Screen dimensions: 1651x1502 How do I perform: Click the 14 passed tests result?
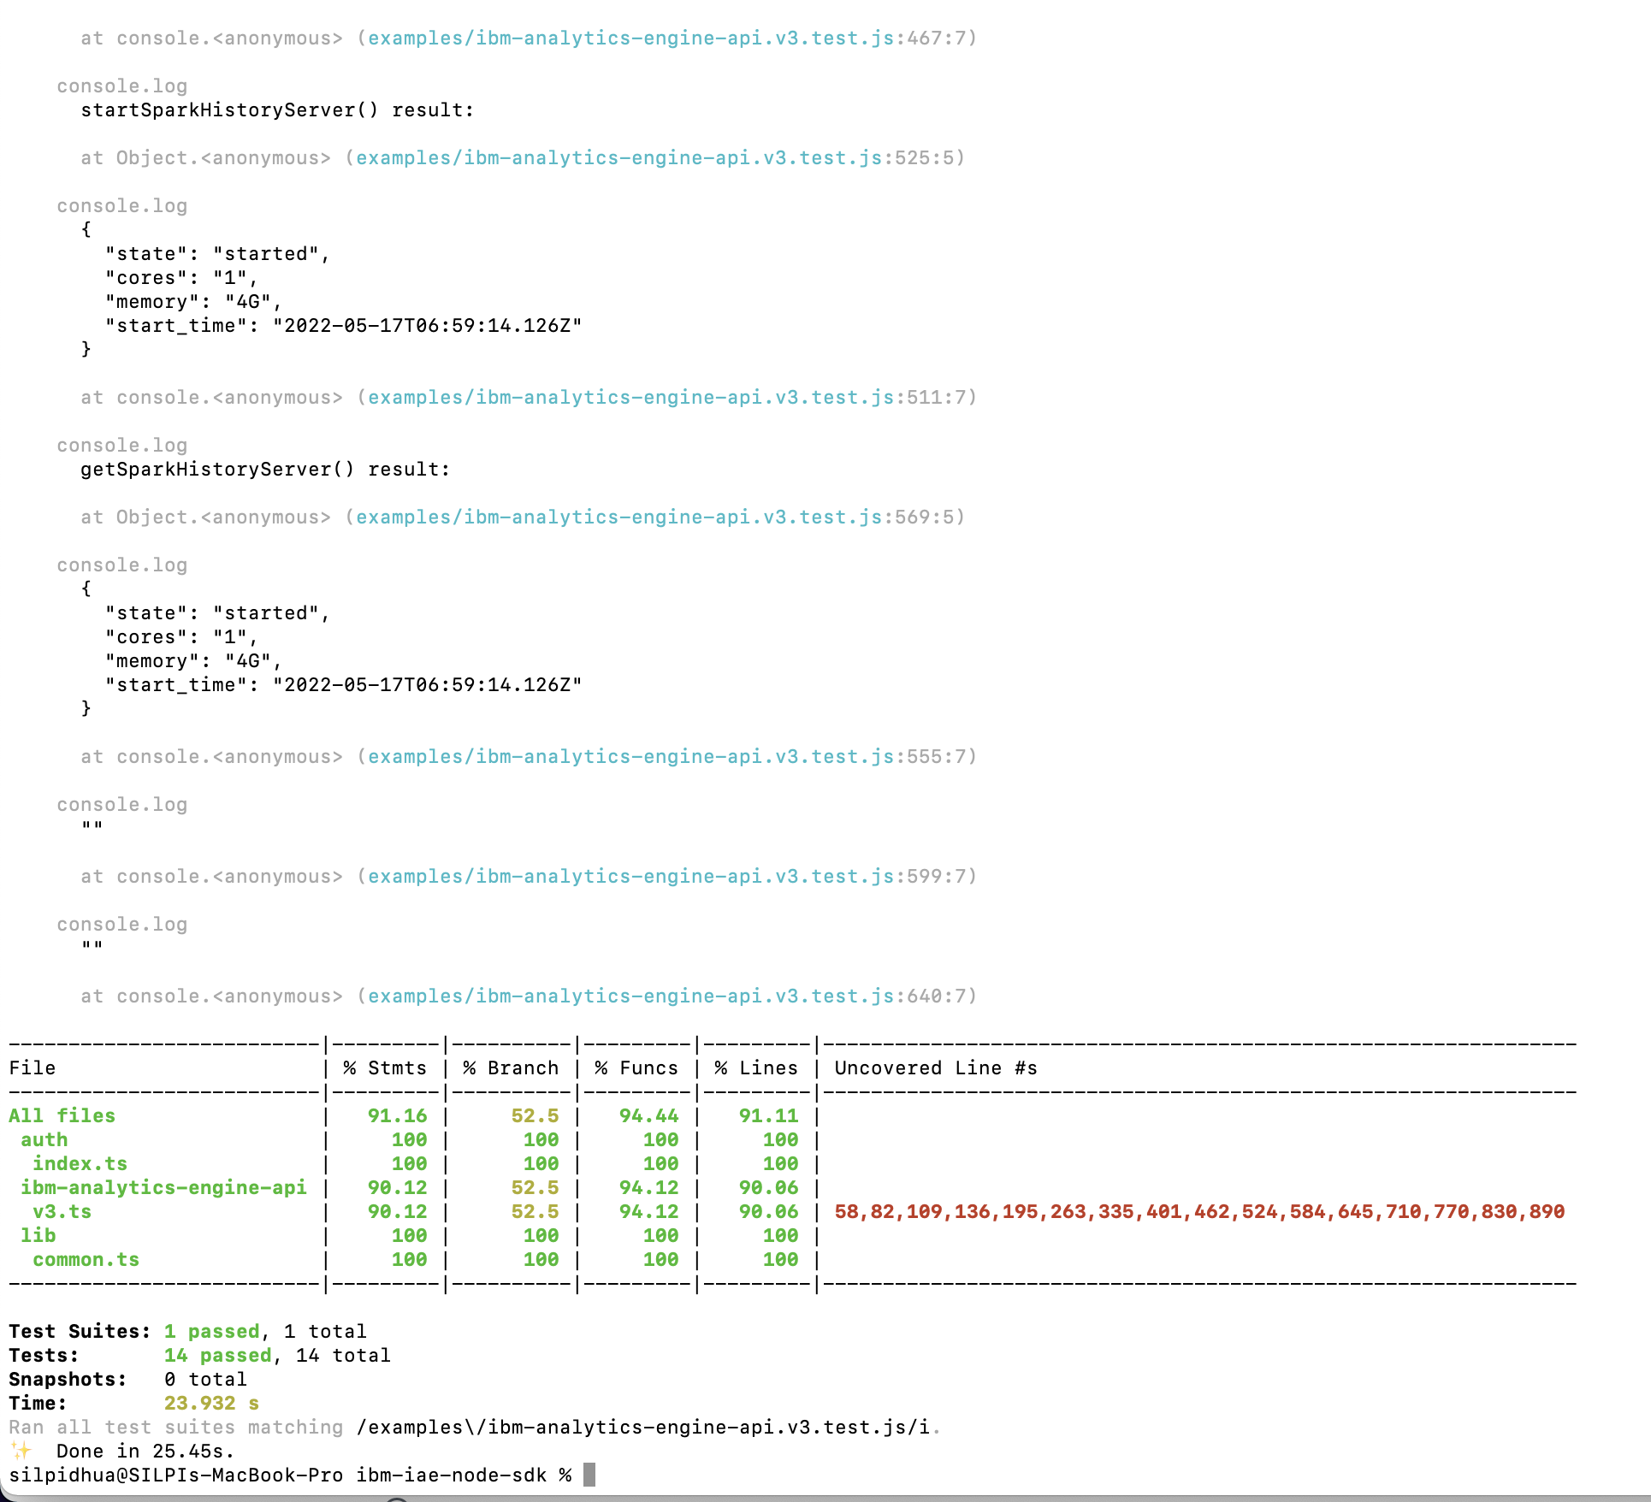coord(217,1356)
